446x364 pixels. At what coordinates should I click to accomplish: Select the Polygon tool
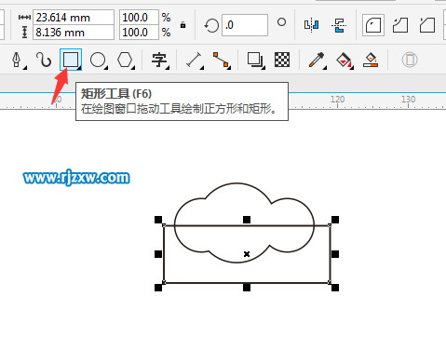pyautogui.click(x=125, y=60)
